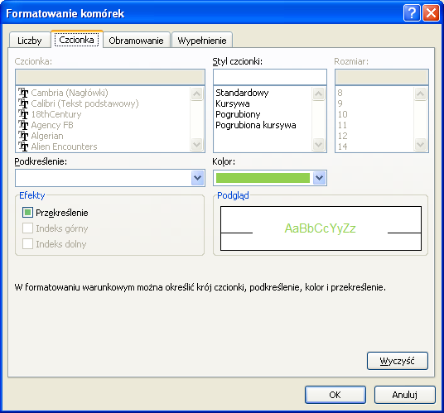The width and height of the screenshot is (444, 413).
Task: Click the green Kolor swatch
Action: point(263,178)
